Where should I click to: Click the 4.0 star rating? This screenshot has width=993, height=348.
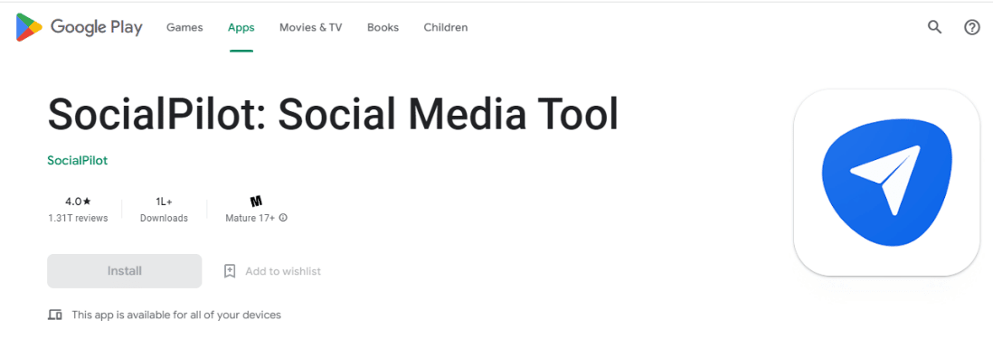coord(78,202)
